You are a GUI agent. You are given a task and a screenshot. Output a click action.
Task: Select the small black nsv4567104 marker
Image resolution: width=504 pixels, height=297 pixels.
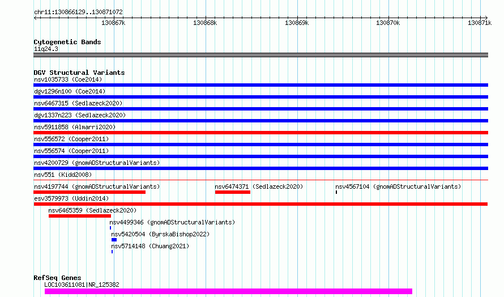pos(336,192)
